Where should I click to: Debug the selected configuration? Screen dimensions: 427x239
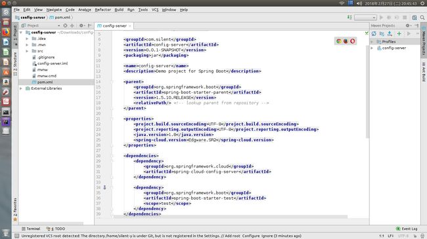point(389,18)
